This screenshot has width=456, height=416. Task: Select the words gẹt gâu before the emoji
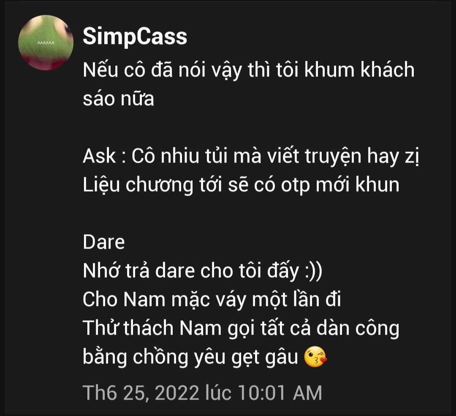tap(265, 358)
